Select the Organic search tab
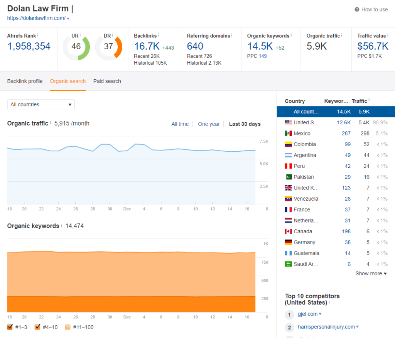Screen dimensions: 395x338 coord(68,81)
